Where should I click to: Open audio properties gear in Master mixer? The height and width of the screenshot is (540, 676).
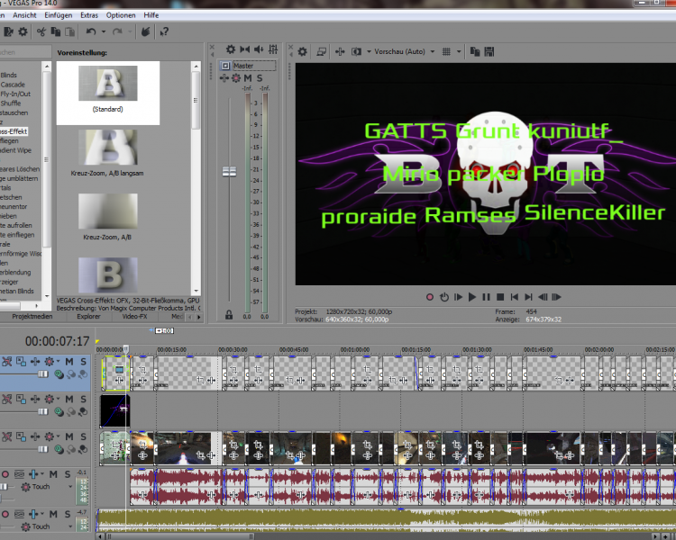pyautogui.click(x=231, y=49)
